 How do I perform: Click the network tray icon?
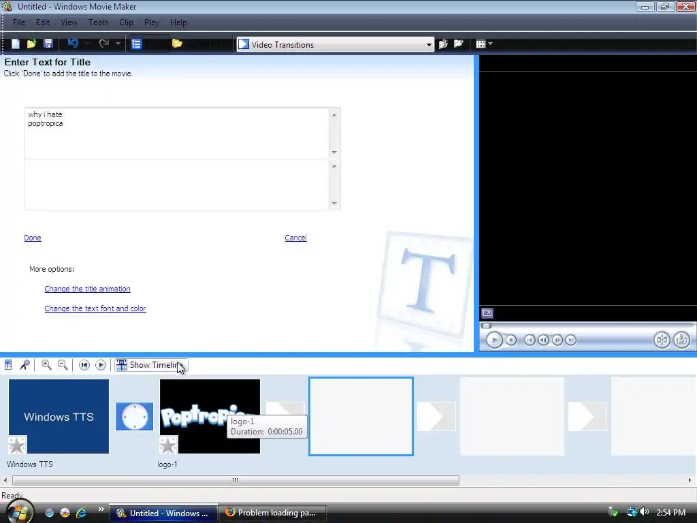632,512
